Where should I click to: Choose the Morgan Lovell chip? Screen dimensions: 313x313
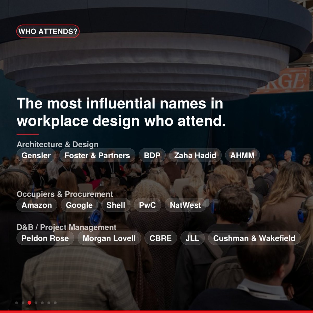coord(109,238)
